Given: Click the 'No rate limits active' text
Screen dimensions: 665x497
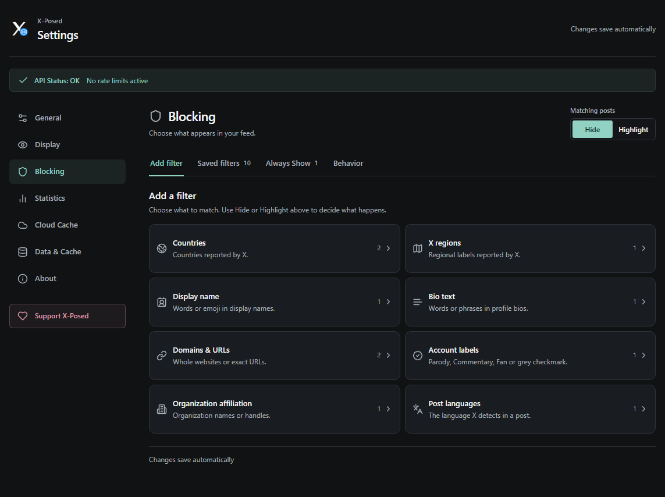Looking at the screenshot, I should point(117,80).
